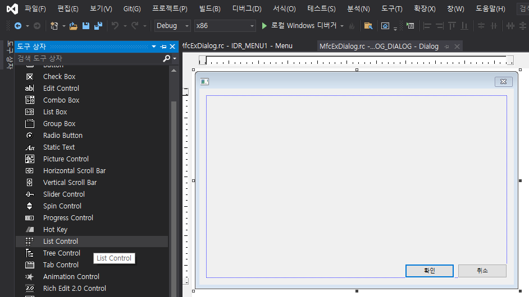Screen dimensions: 529x297
Task: Select the Edit Control icon in toolbox
Action: [x=30, y=88]
